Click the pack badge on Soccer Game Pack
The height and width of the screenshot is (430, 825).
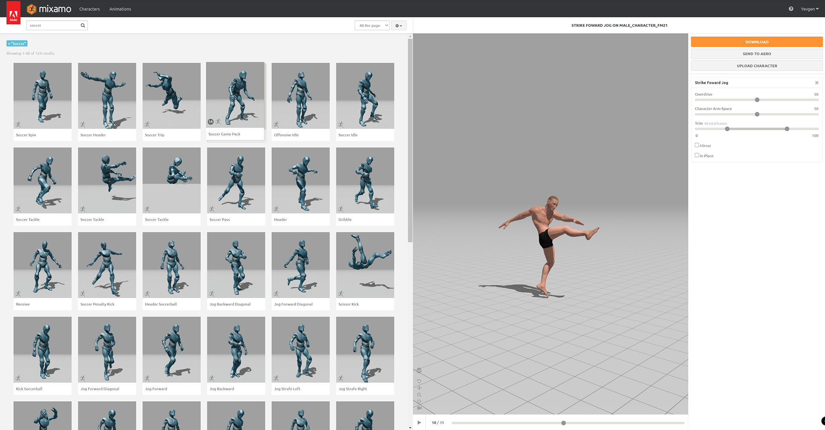(211, 122)
